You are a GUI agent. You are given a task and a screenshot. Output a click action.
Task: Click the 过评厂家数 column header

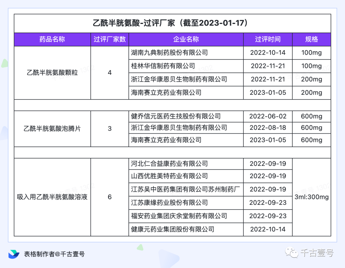110,39
